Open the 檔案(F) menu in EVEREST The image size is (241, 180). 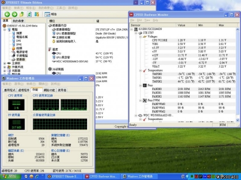[7, 8]
